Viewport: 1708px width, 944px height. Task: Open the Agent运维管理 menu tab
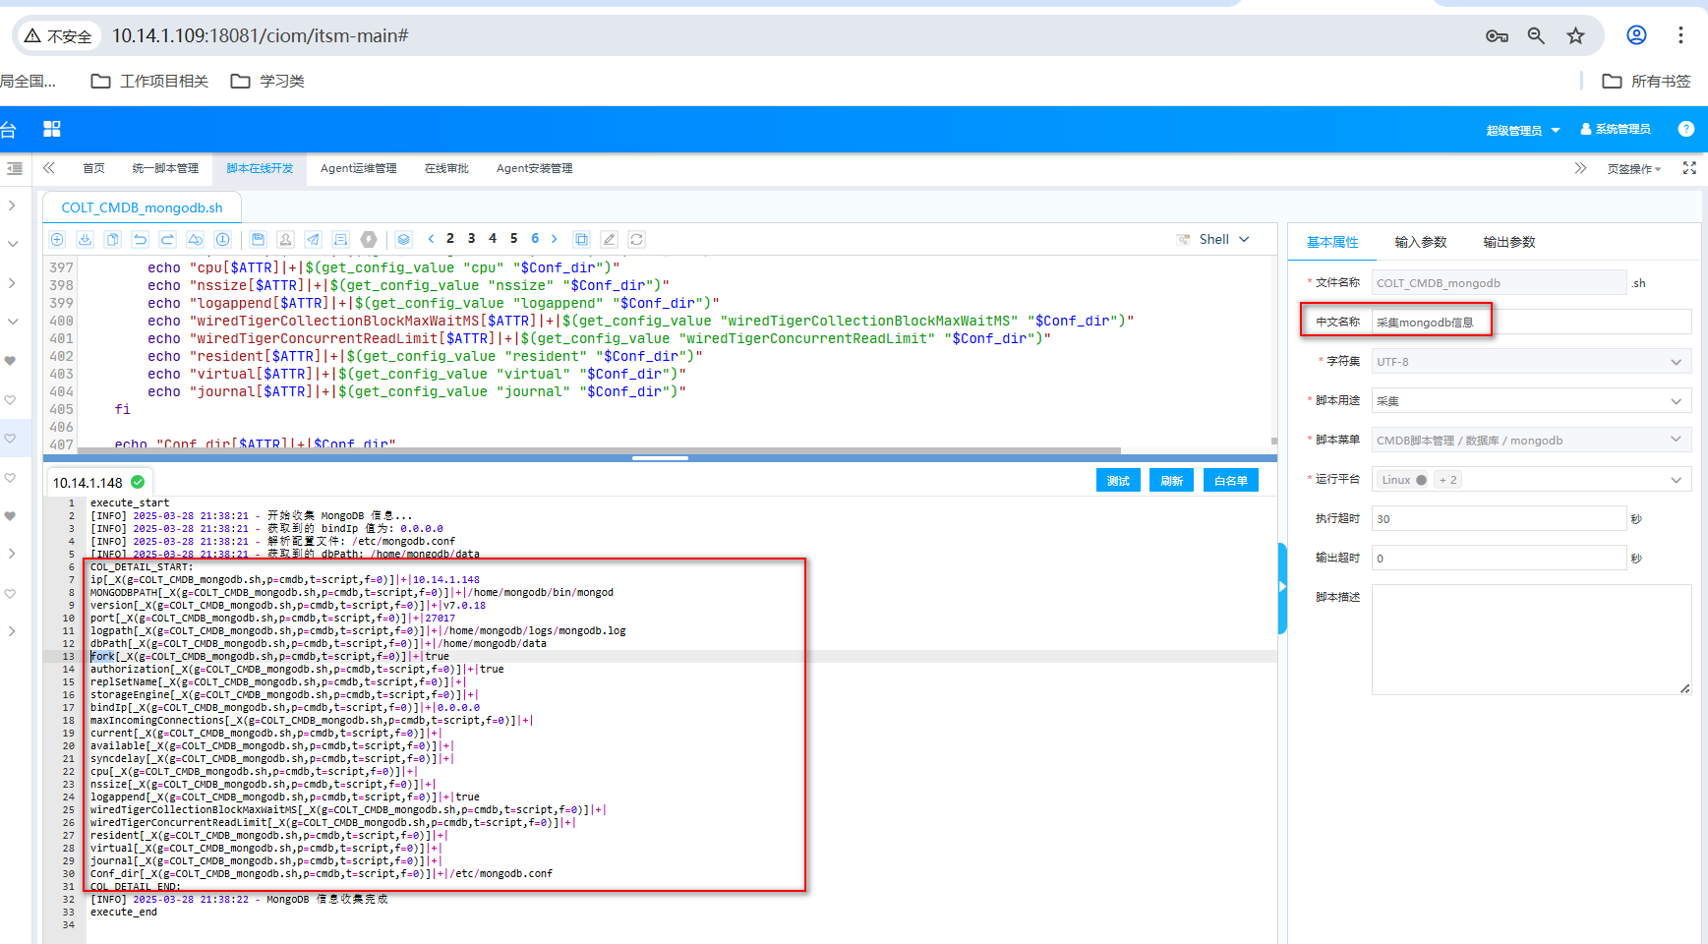coord(358,168)
